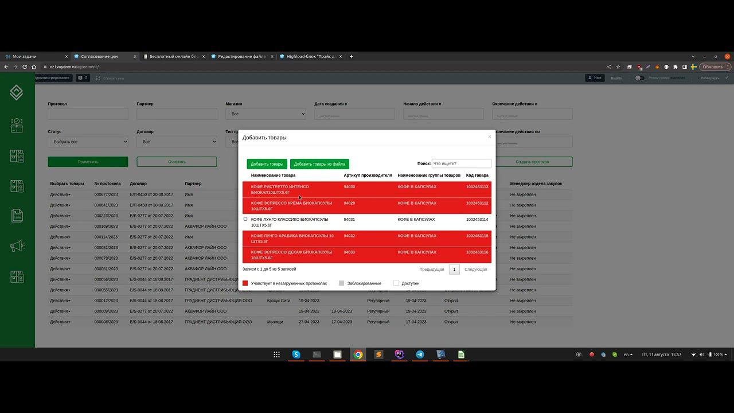
Task: Open the spreadsheet app in taskbar
Action: (461, 354)
